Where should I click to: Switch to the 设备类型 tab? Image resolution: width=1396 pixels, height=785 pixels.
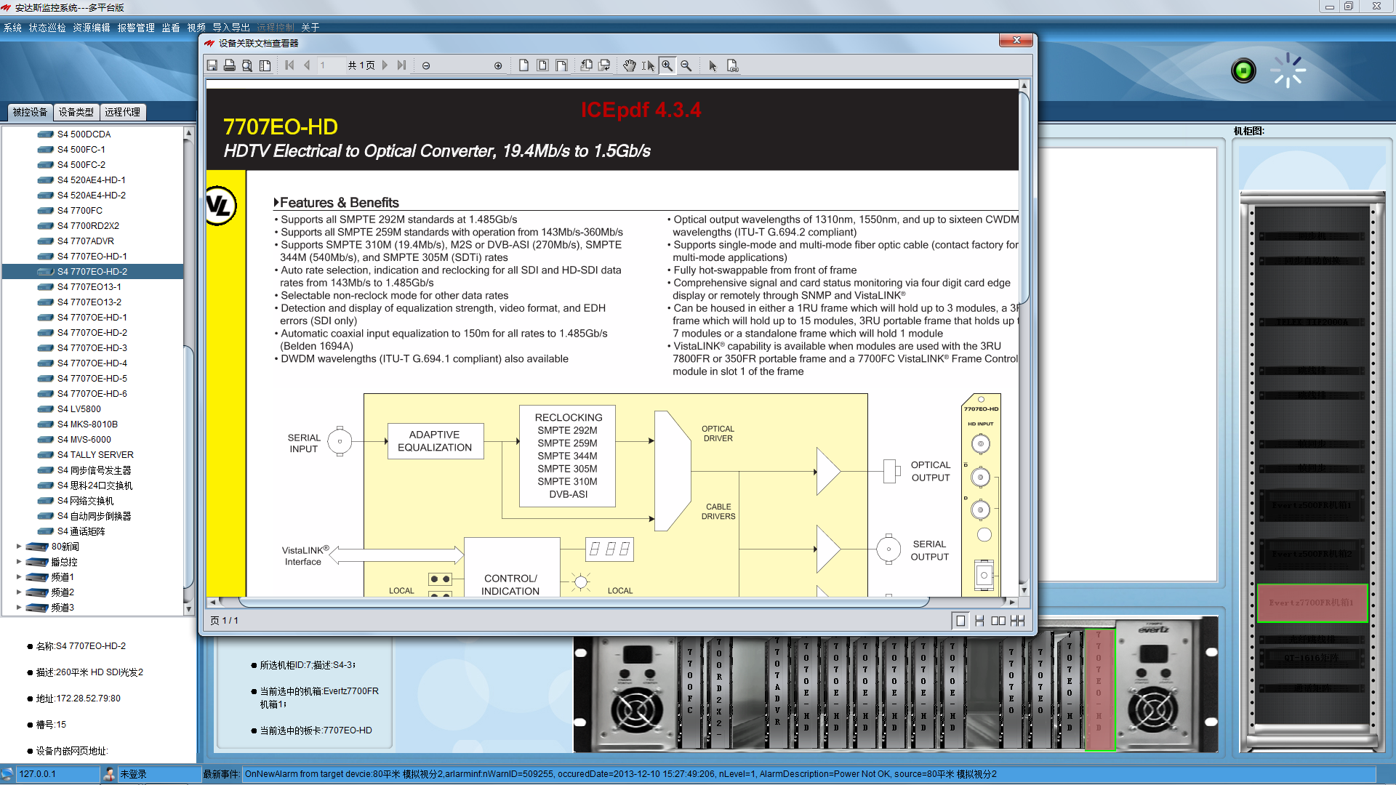(x=76, y=112)
